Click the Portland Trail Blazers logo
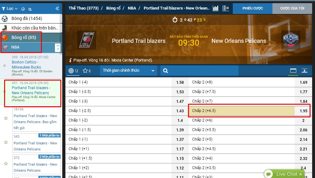This screenshot has width=315, height=178. 87,40
